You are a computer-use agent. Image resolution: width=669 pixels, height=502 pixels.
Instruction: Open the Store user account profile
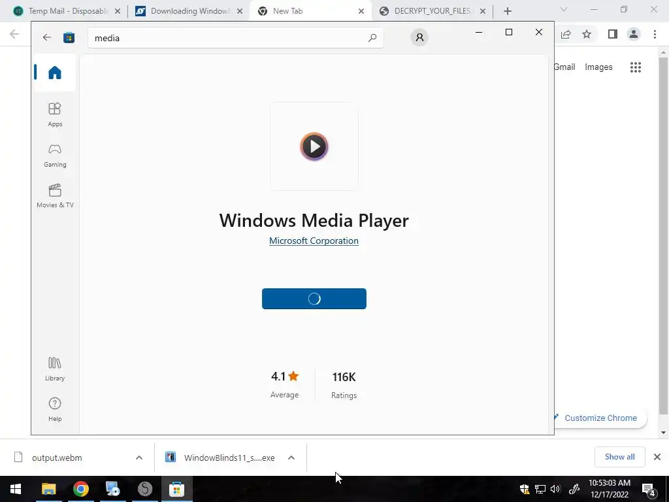(419, 37)
